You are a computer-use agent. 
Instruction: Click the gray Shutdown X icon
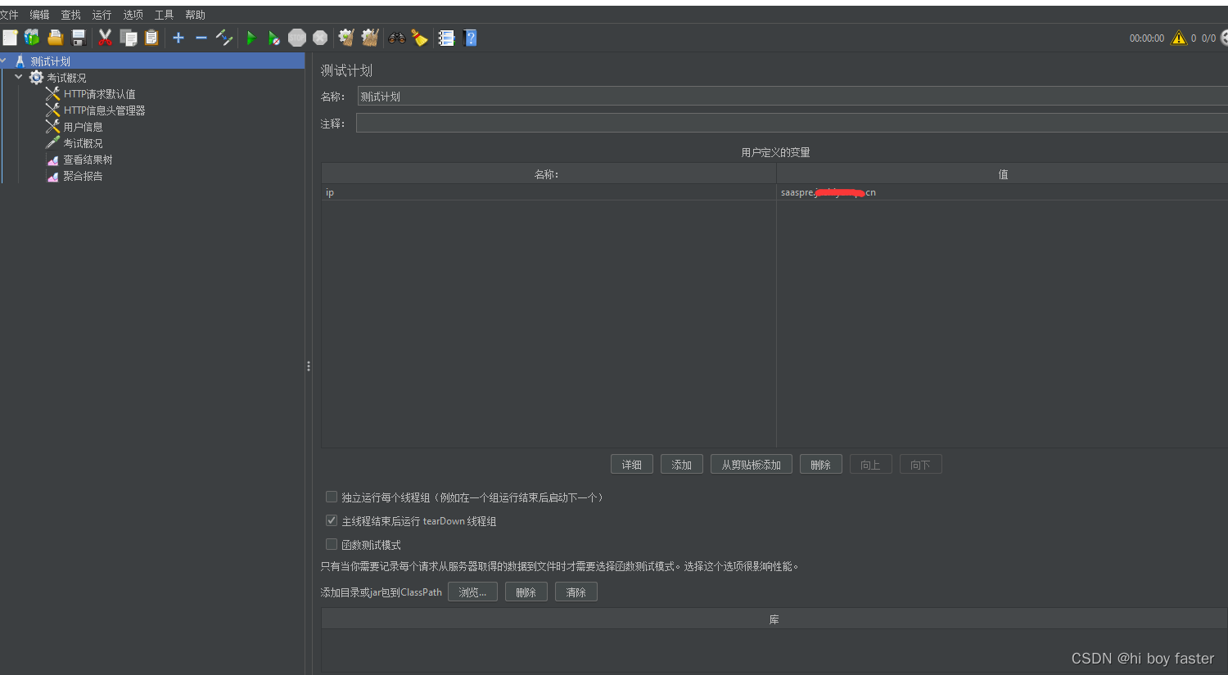click(320, 38)
